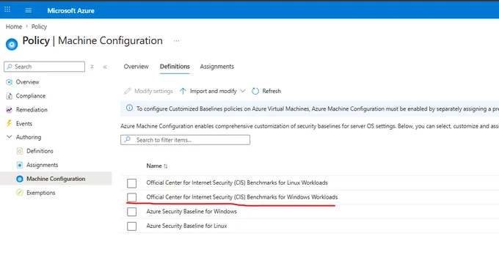499x269 pixels.
Task: Open Events in the sidebar
Action: tap(24, 123)
